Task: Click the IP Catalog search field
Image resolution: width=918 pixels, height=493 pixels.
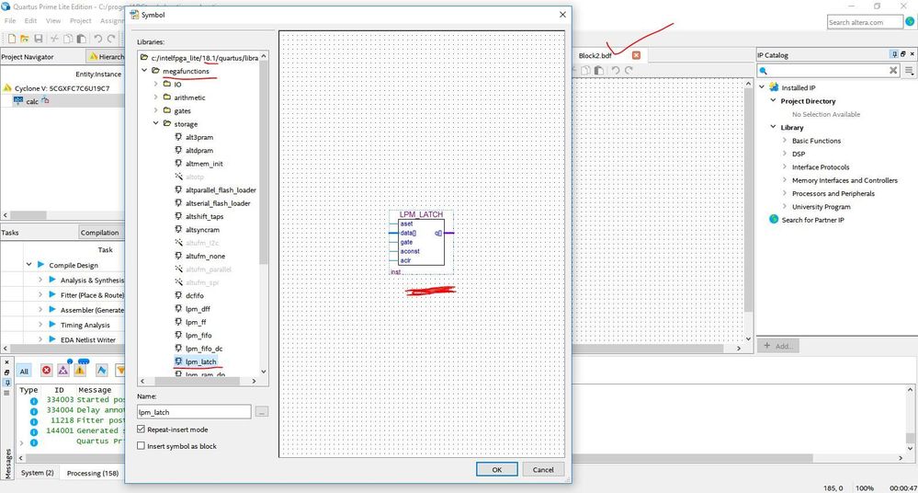Action: (828, 70)
